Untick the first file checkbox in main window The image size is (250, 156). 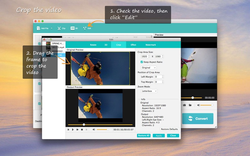[x=39, y=44]
